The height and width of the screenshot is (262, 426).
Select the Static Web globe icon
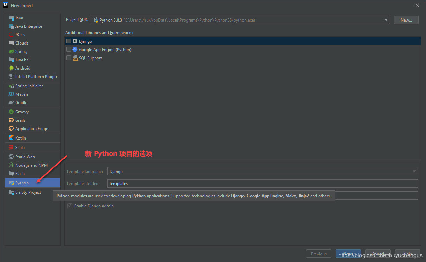(x=11, y=157)
